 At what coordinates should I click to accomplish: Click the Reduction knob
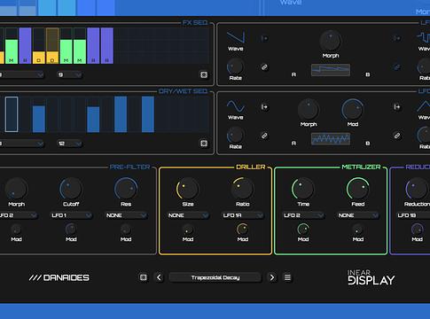[417, 189]
